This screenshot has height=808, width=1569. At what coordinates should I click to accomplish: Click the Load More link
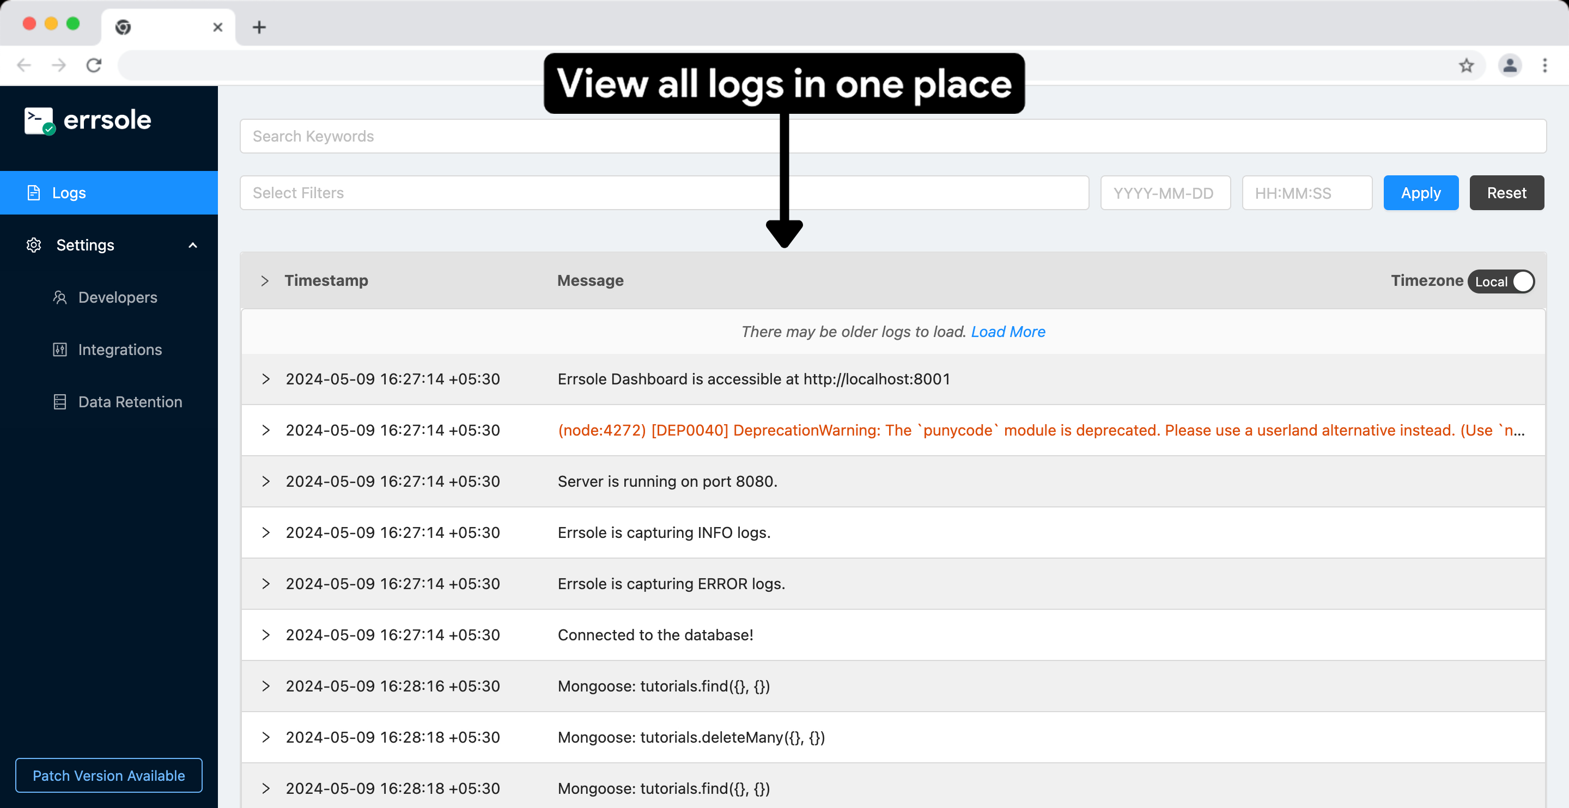click(x=1008, y=331)
